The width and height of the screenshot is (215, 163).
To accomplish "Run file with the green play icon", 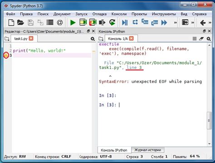I will (73, 23).
